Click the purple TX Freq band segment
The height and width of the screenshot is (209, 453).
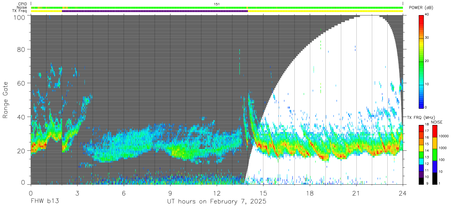click(155, 11)
